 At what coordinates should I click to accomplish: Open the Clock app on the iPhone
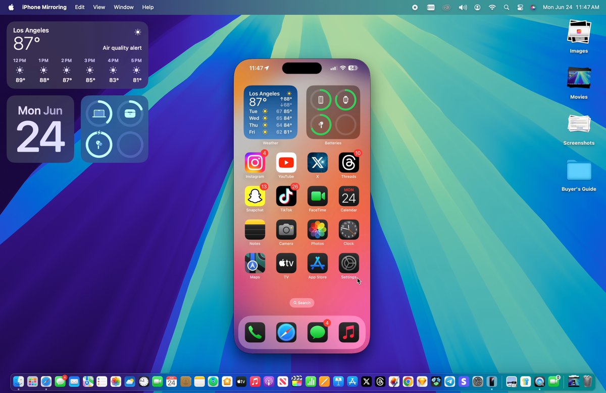coord(349,230)
